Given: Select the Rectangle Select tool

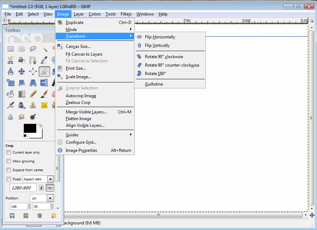Looking at the screenshot, I should 11,48.
